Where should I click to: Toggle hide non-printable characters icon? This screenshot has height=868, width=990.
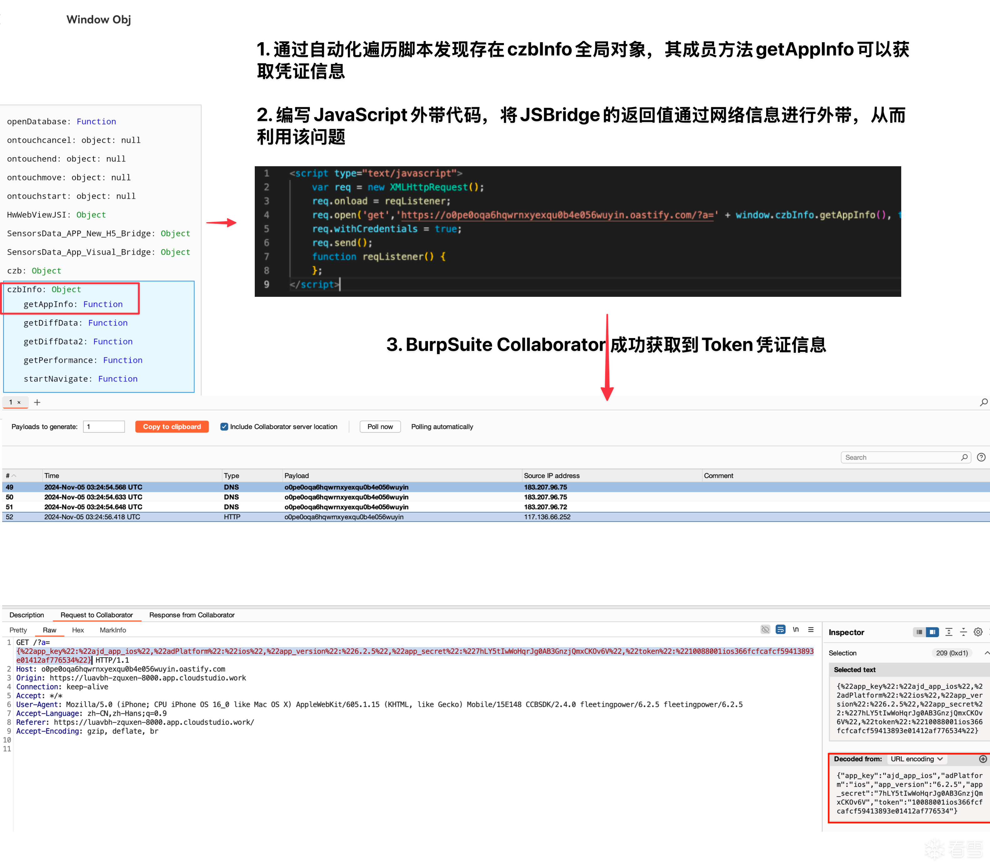tap(765, 630)
